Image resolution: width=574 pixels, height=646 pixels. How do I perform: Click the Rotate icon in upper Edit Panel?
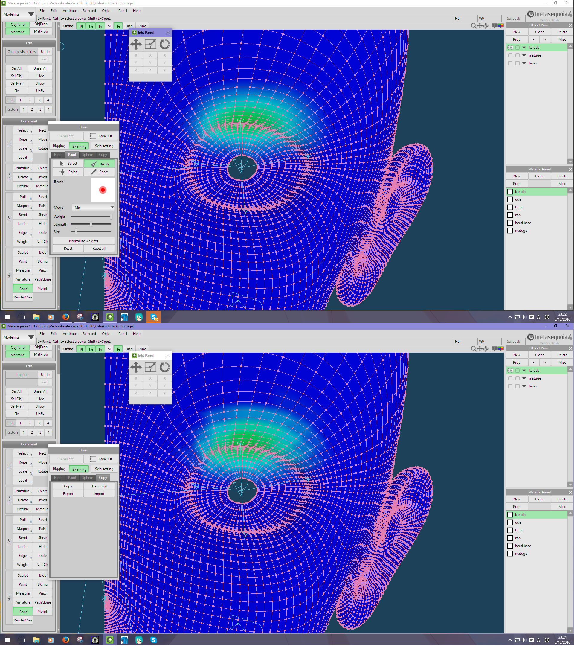click(x=165, y=44)
